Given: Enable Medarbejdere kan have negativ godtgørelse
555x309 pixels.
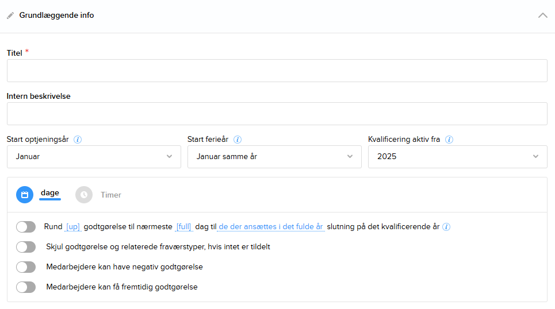Looking at the screenshot, I should click(26, 267).
